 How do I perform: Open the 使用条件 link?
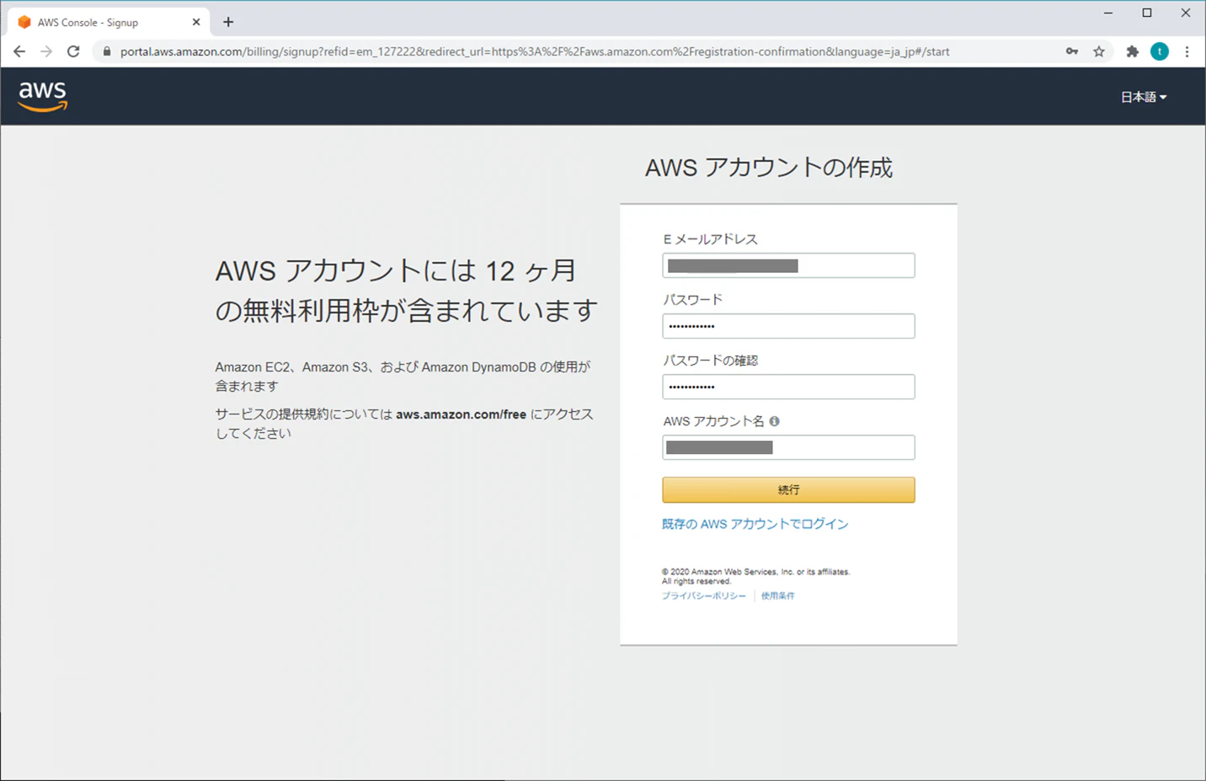pyautogui.click(x=777, y=596)
